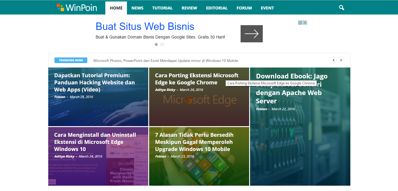
Task: Click the WinPoin logo
Action: click(77, 7)
